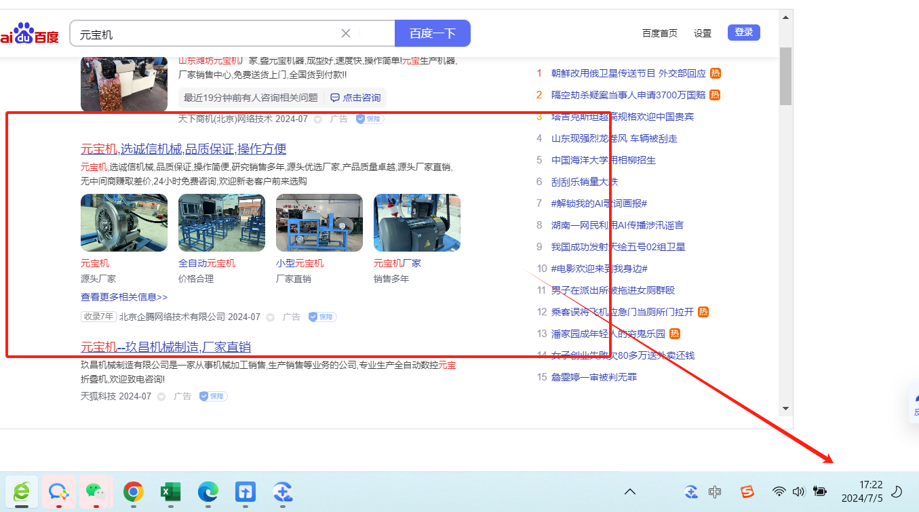Launch Google Chrome from the taskbar

pyautogui.click(x=133, y=492)
